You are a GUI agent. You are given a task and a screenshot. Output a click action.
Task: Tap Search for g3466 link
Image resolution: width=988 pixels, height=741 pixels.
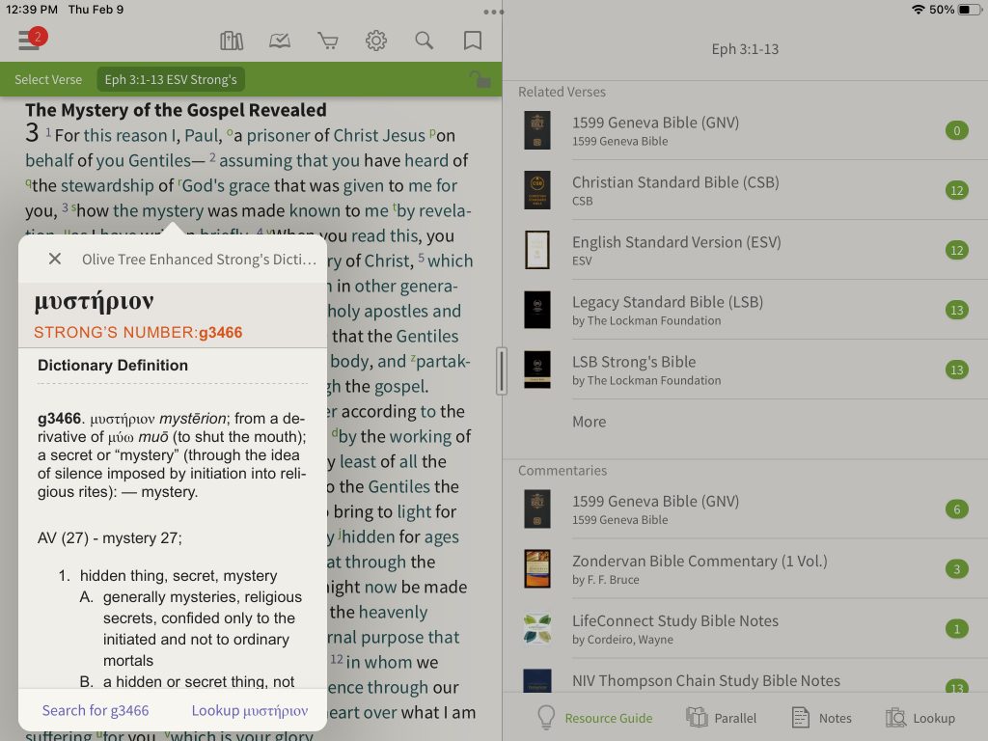(x=96, y=710)
